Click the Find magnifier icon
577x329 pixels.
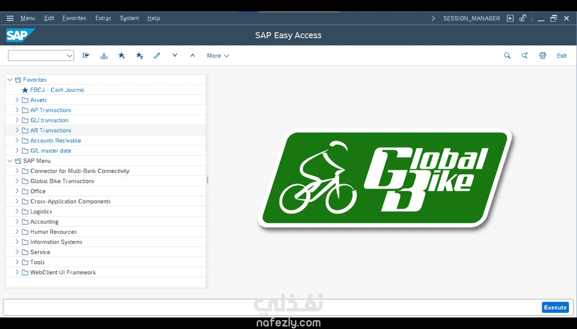(x=507, y=56)
